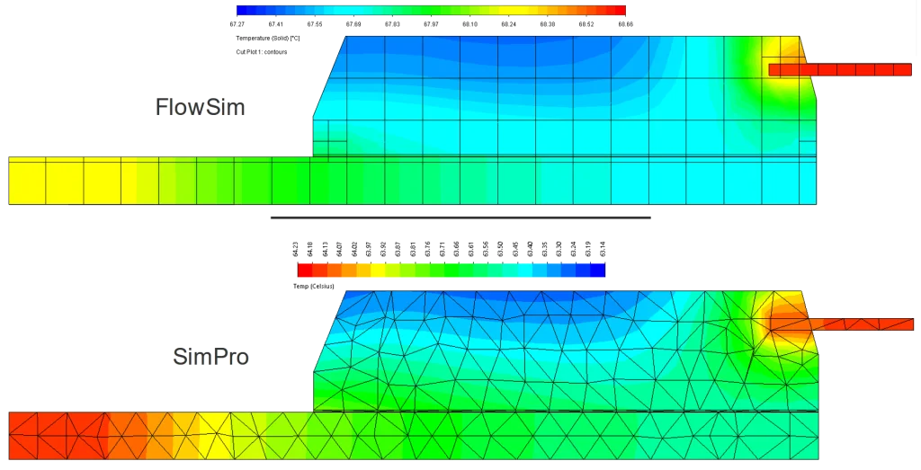Image resolution: width=921 pixels, height=470 pixels.
Task: Pick the yellow swatch in SimPro legend
Action: click(x=378, y=270)
